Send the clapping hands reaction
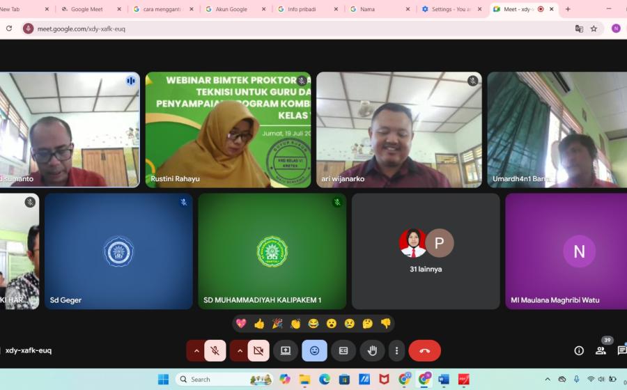 coord(295,323)
